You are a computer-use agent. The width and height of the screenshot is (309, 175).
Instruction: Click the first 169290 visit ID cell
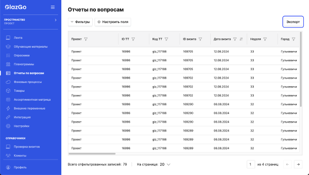tap(188, 104)
